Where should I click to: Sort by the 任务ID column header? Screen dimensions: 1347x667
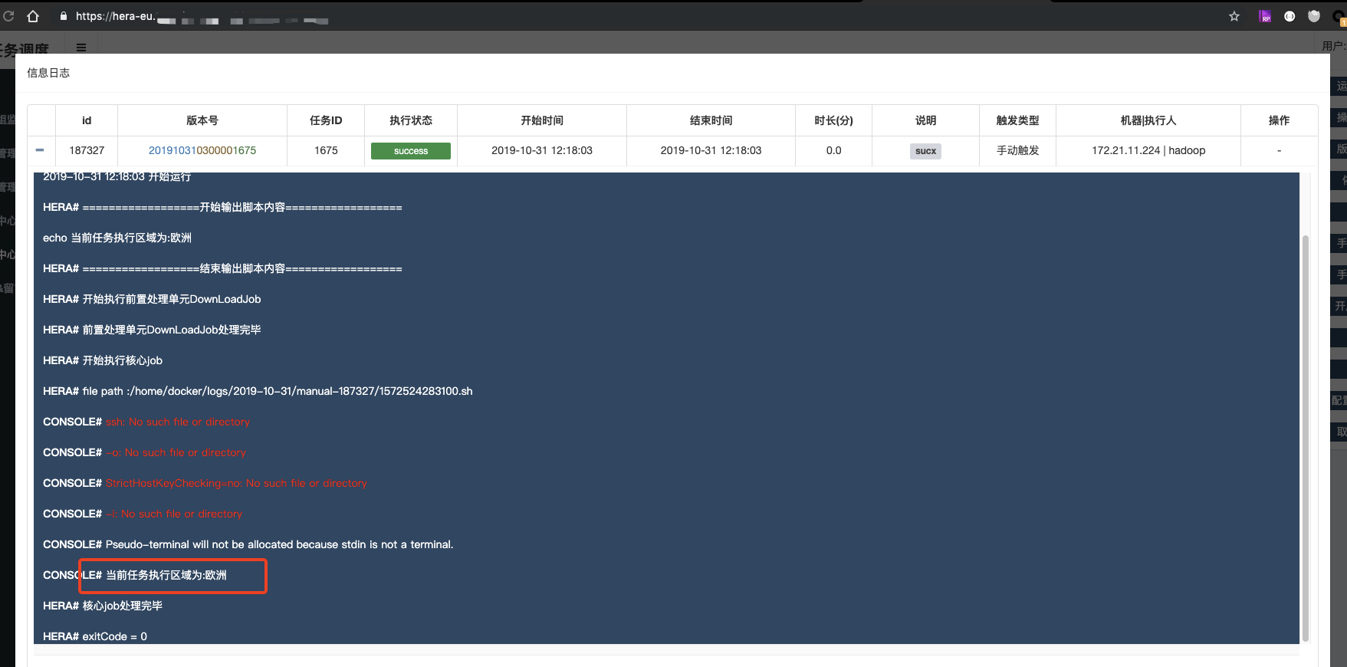point(326,120)
